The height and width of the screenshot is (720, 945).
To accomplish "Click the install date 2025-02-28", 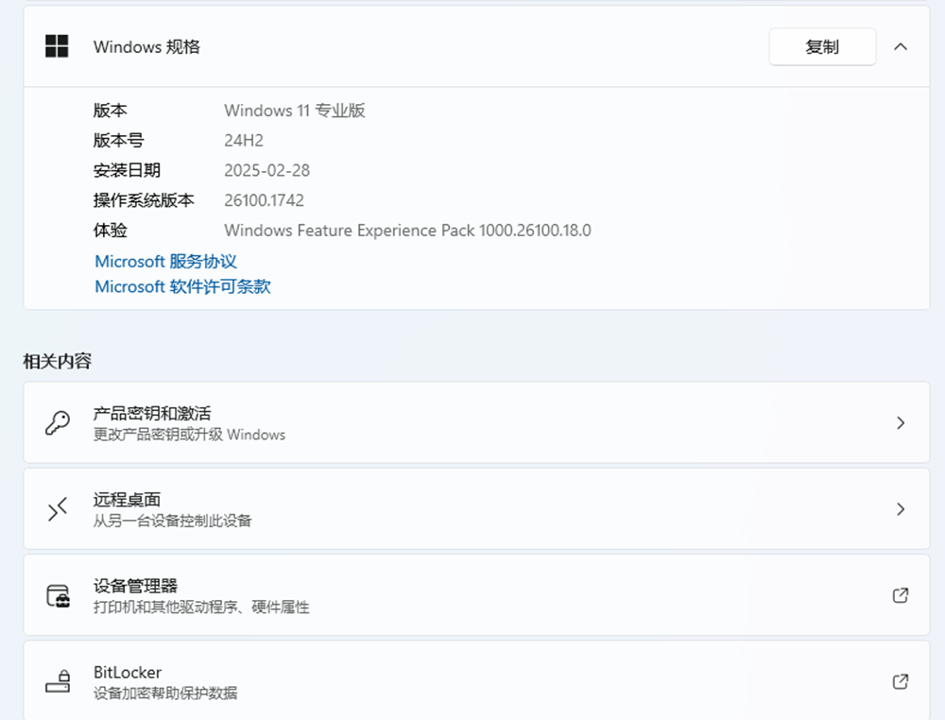I will point(267,170).
